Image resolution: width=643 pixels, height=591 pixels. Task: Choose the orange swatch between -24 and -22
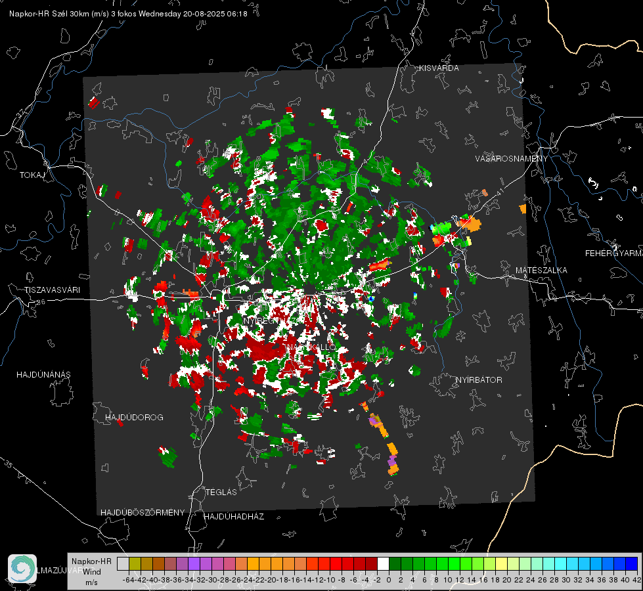click(x=253, y=563)
